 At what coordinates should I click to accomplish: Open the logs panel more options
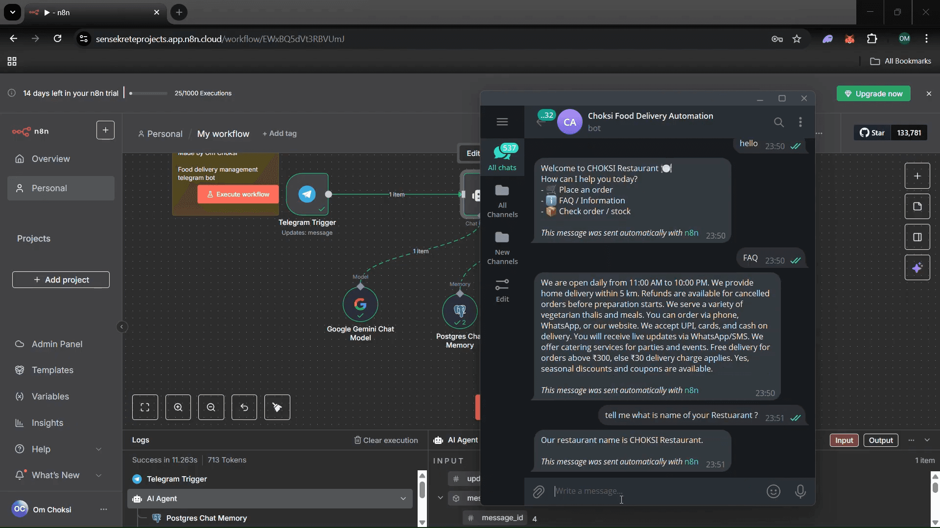coord(911,440)
